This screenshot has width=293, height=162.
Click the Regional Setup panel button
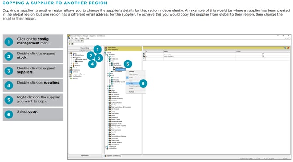tap(85, 48)
